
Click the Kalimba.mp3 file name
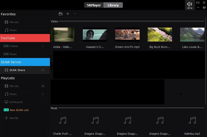(x=192, y=134)
